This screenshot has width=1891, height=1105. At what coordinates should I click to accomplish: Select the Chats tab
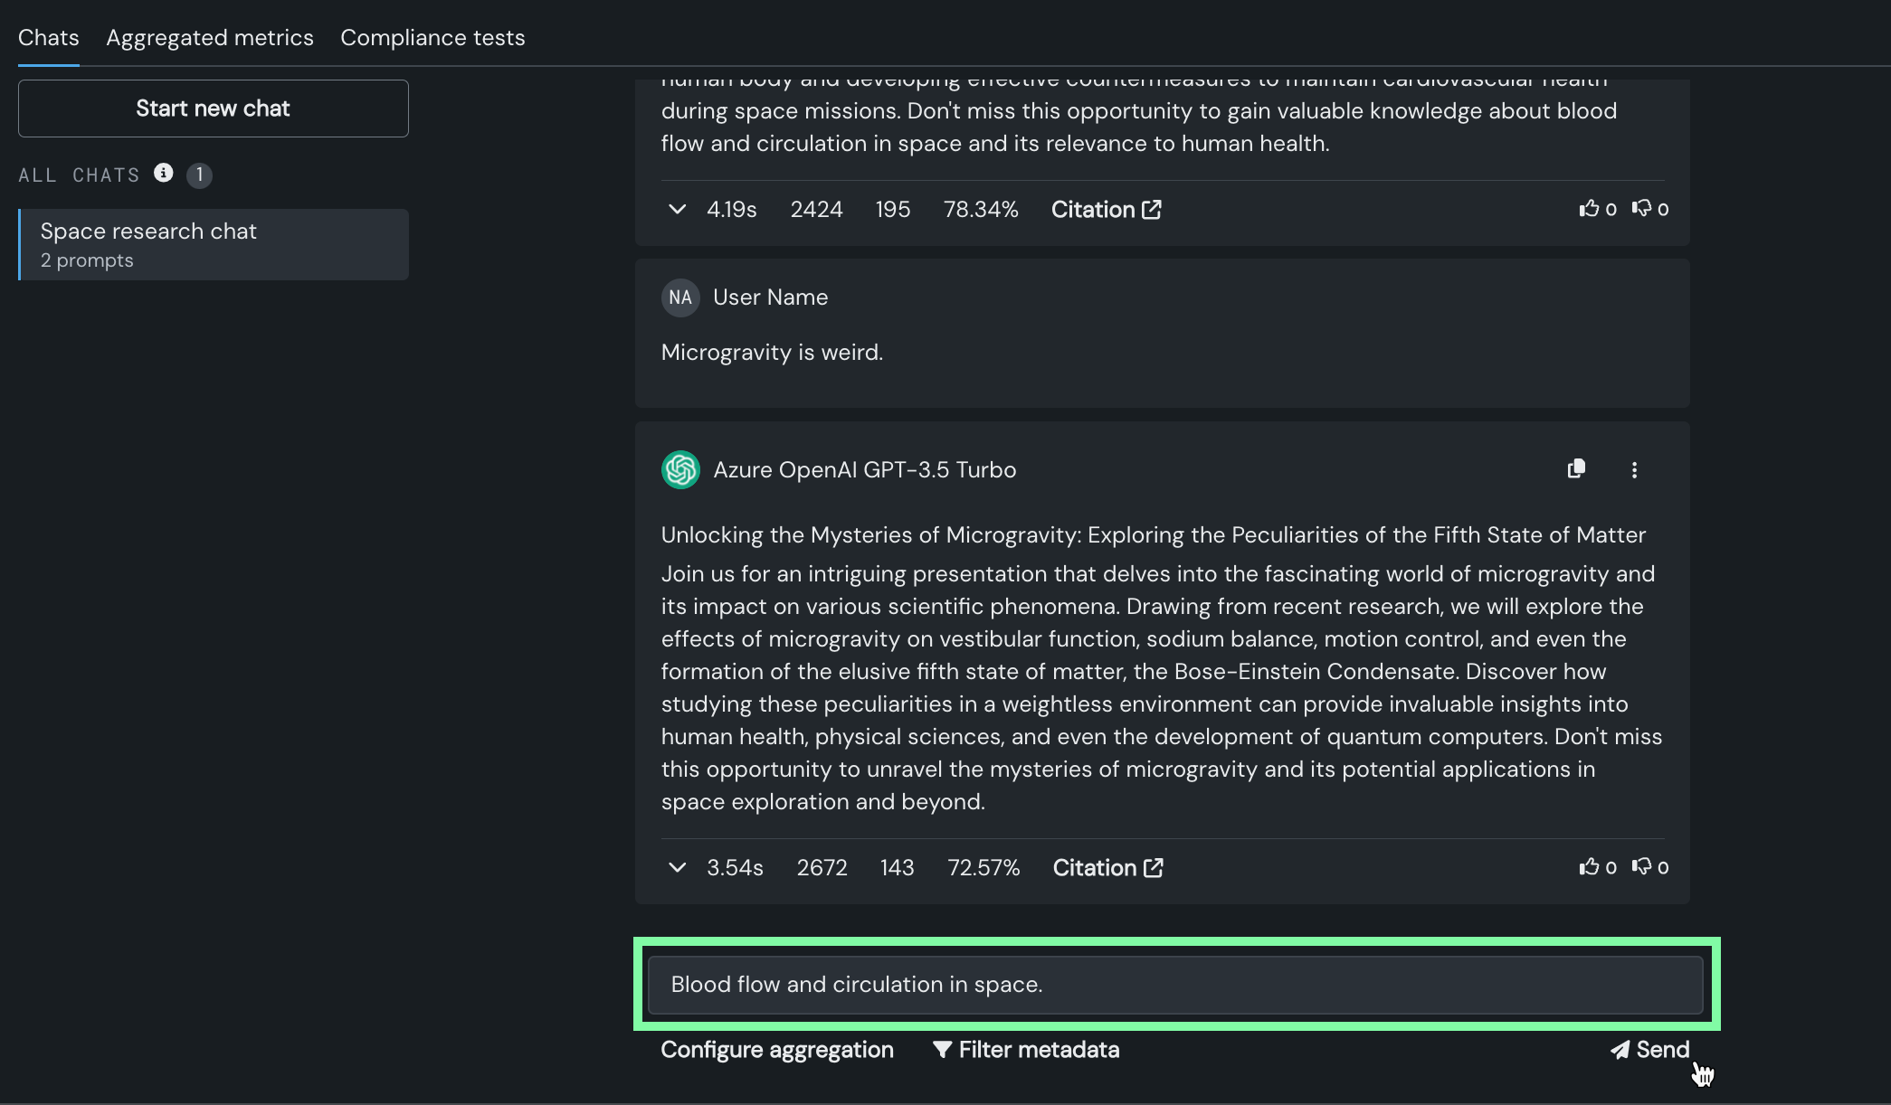(49, 38)
